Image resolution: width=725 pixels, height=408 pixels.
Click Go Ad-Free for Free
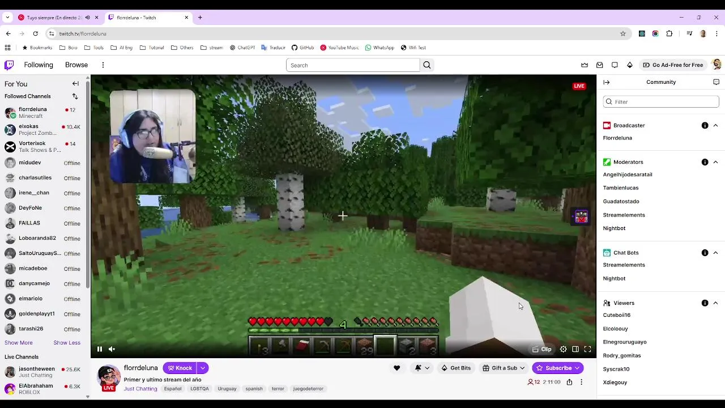[x=672, y=65]
